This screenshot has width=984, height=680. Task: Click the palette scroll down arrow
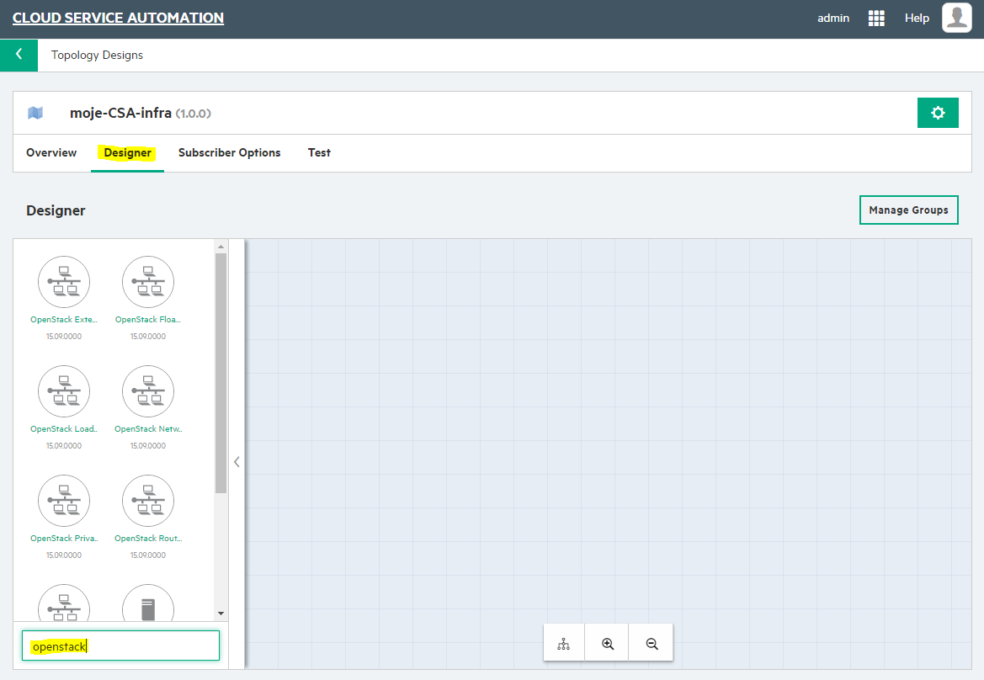point(221,614)
